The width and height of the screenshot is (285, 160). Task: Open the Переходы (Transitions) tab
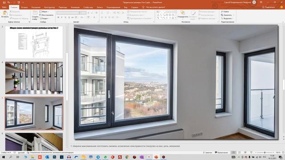point(63,7)
